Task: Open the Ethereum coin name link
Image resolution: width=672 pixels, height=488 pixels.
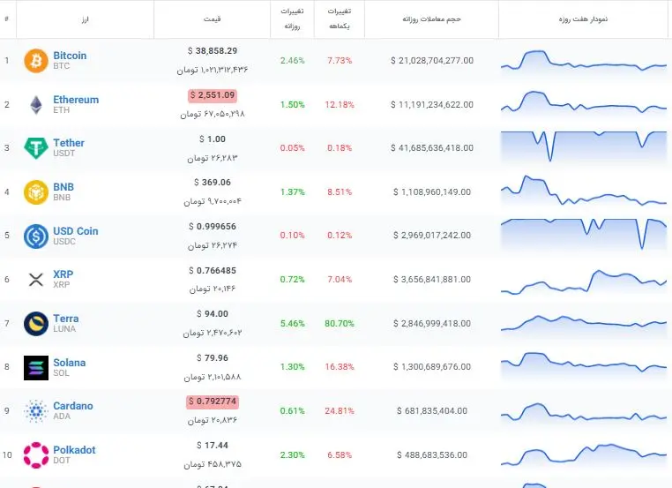Action: tap(76, 100)
